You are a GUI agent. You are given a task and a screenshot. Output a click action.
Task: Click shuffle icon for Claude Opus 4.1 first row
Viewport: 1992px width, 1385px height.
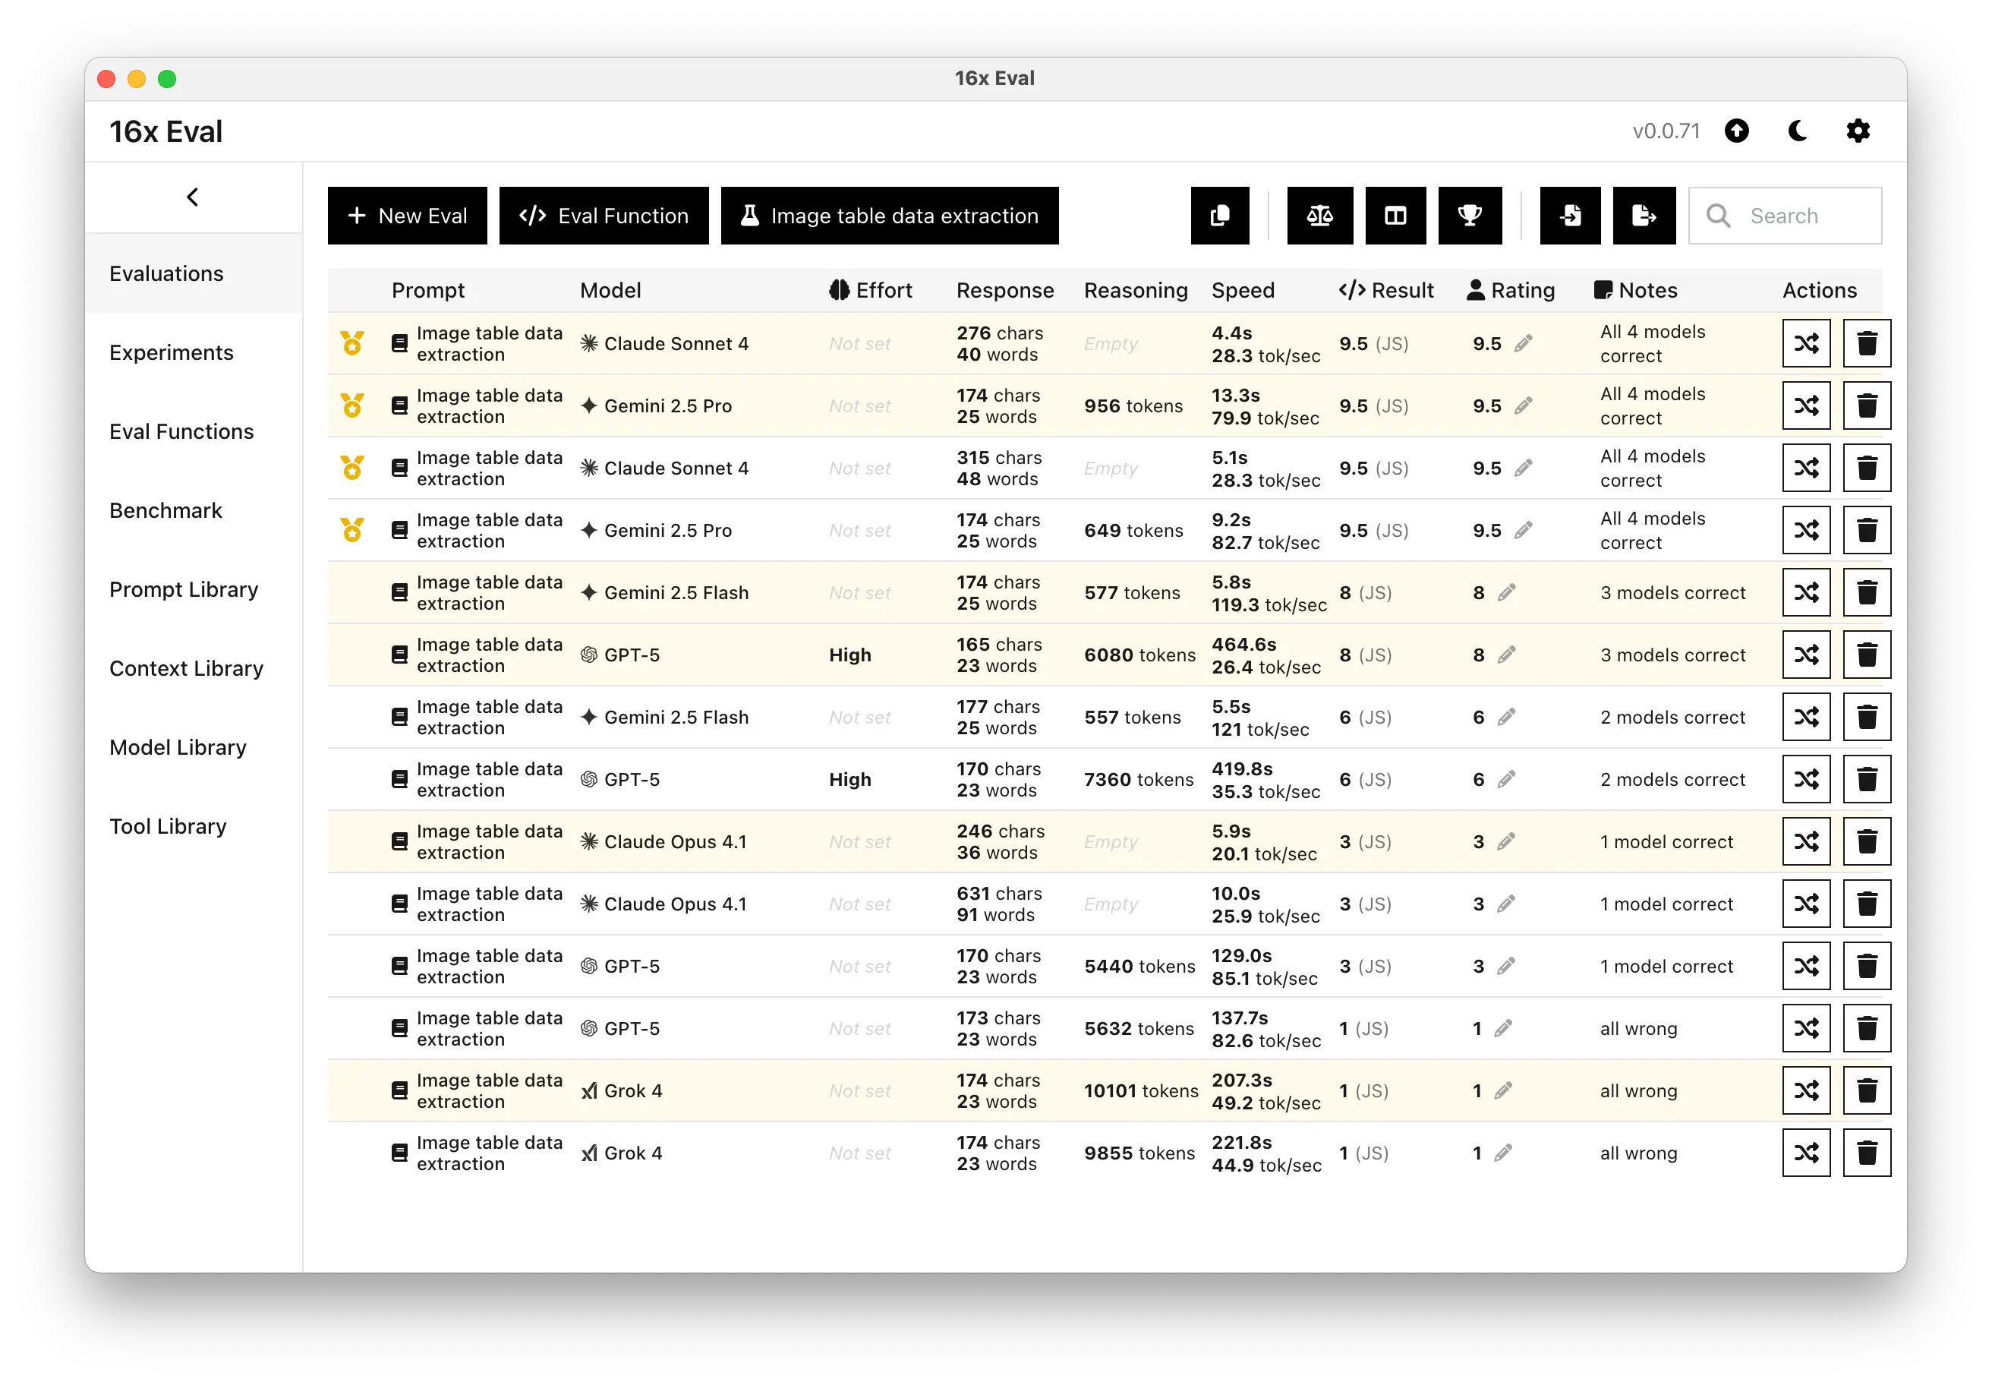(x=1805, y=841)
